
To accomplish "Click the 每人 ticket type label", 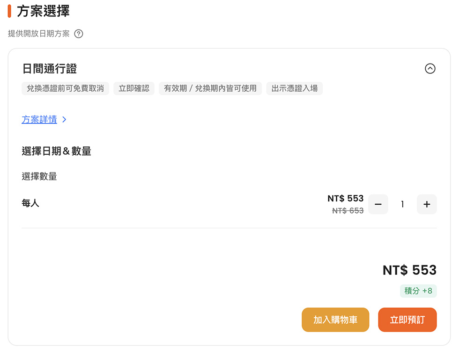I will click(30, 203).
